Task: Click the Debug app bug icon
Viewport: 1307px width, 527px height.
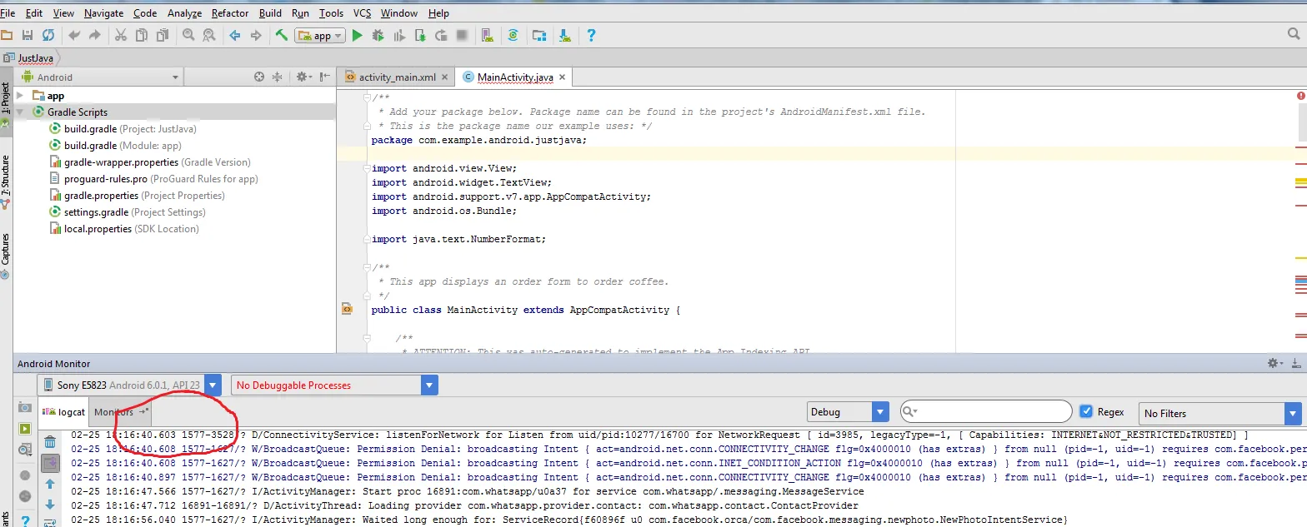Action: coord(378,36)
